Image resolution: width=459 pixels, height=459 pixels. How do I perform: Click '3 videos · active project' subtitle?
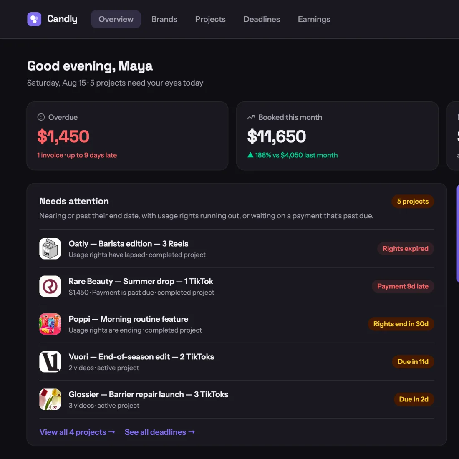pos(104,406)
